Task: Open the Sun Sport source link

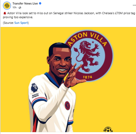Action: tap(21, 23)
